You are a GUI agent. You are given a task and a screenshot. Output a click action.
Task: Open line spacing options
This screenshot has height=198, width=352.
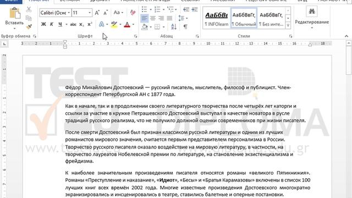coord(182,18)
